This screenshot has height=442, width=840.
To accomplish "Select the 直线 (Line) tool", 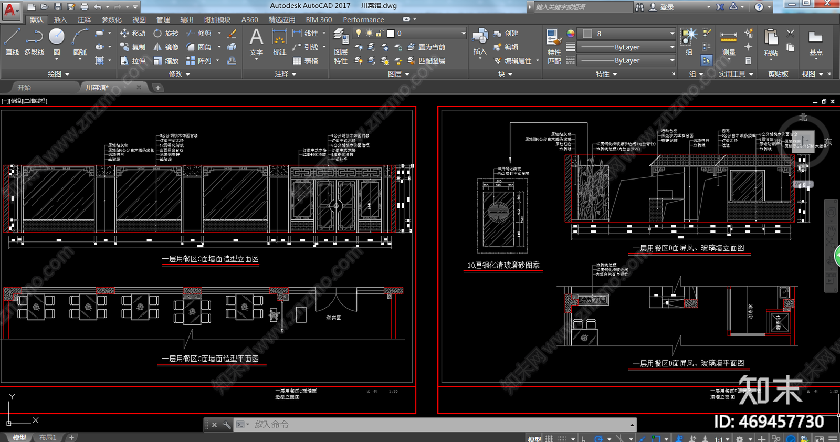I will [x=12, y=42].
